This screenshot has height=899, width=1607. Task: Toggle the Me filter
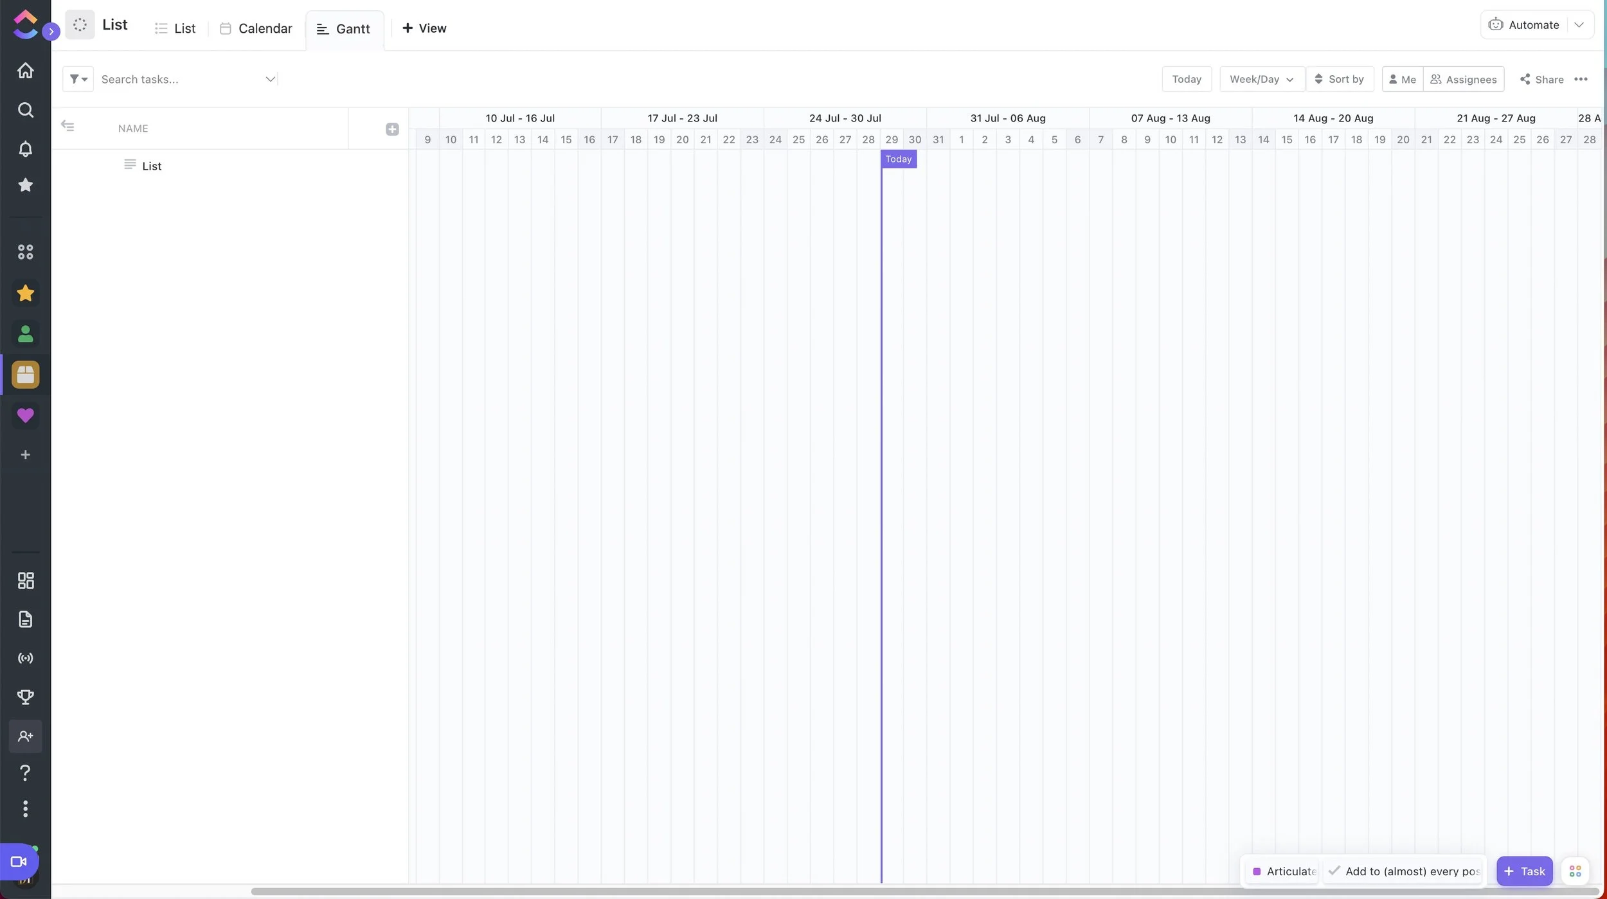tap(1402, 79)
